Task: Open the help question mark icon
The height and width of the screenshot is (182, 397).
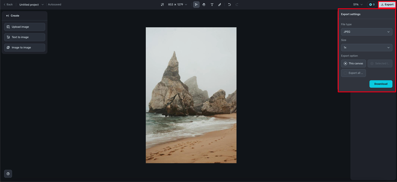Action: 8,174
